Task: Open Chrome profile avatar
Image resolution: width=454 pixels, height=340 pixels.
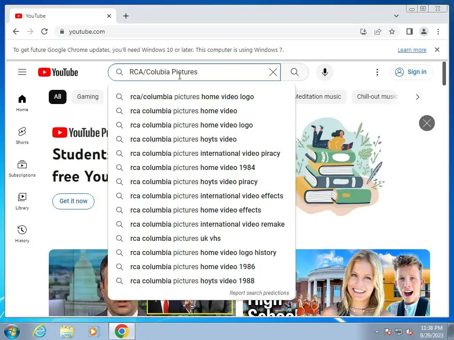Action: (424, 31)
